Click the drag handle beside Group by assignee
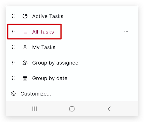Image resolution: width=144 pixels, height=122 pixels. (13, 63)
